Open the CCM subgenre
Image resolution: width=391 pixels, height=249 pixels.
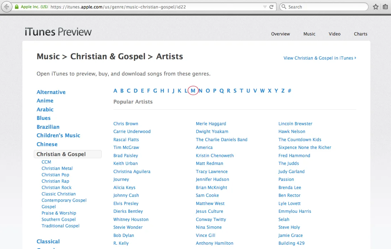[x=46, y=162]
